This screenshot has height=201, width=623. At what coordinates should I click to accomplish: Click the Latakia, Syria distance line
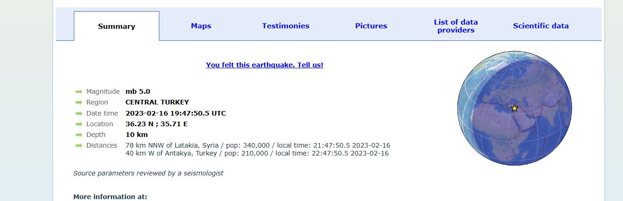(x=258, y=145)
